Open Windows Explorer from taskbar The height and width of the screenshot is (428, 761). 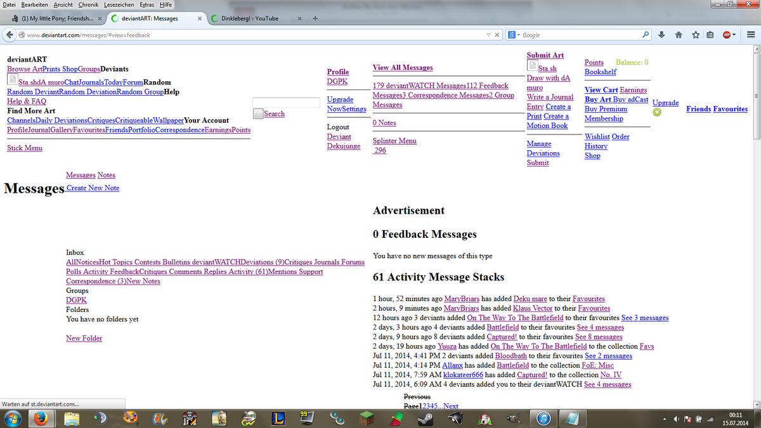72,418
